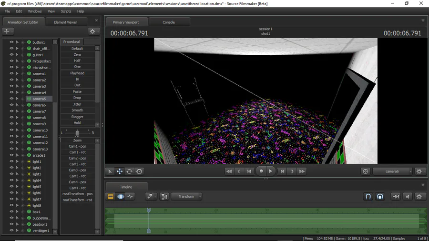
Task: Toggle timeline snap magnet icon
Action: point(368,196)
